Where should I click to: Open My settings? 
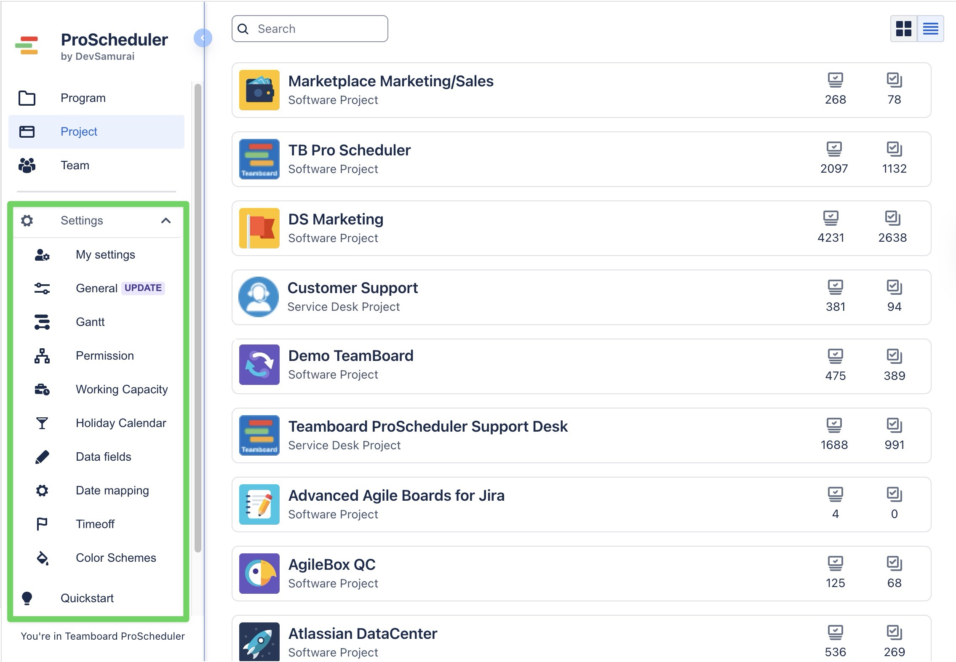pyautogui.click(x=105, y=255)
